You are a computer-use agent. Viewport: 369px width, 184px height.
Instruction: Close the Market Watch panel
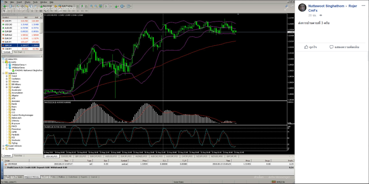pyautogui.click(x=42, y=15)
